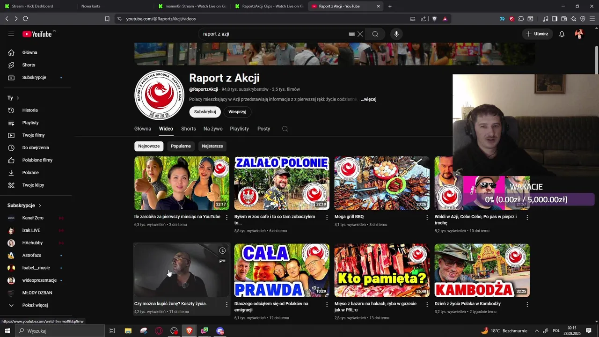Screen dimensions: 599x337
Task: Add 'Czy można kupić żonę' to Watch later
Action: [222, 251]
